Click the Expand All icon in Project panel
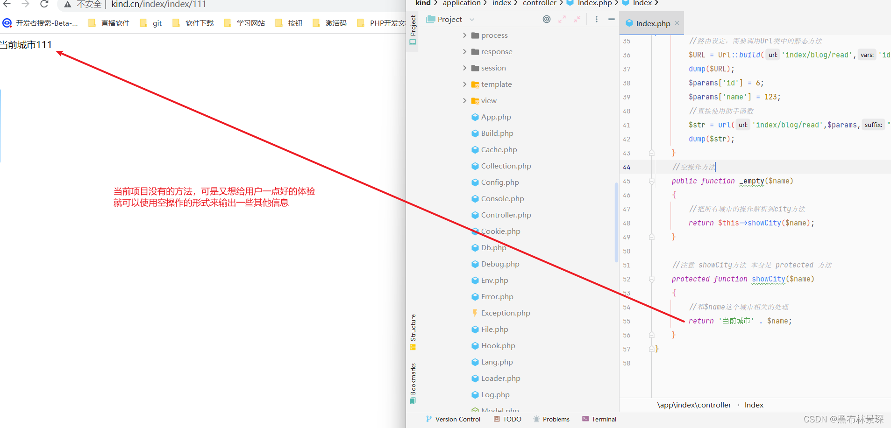The height and width of the screenshot is (428, 891). (562, 19)
